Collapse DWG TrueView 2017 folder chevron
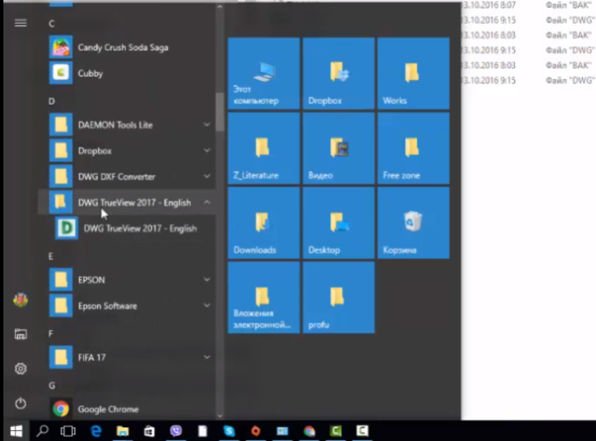 click(x=207, y=203)
